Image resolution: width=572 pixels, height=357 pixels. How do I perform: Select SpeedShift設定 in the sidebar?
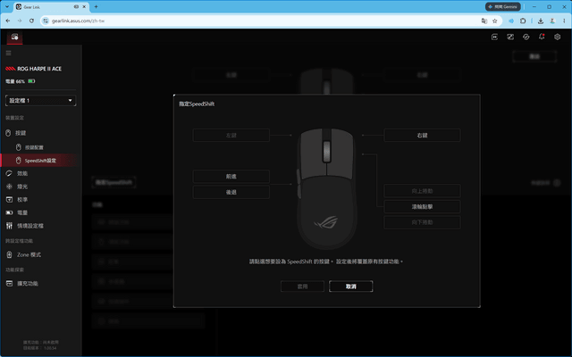[x=40, y=161]
